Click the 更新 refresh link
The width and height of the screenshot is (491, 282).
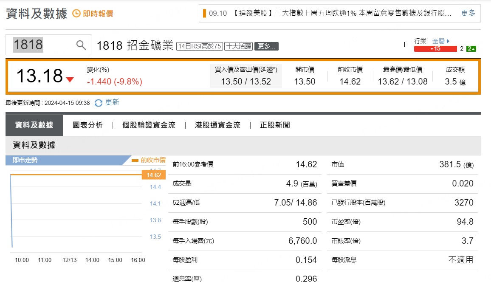(112, 102)
